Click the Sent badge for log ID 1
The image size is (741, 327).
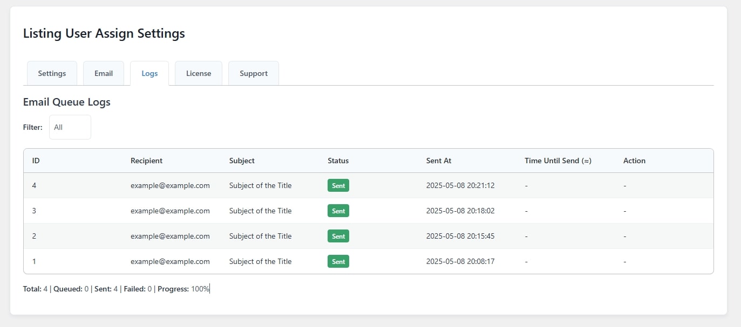coord(338,261)
